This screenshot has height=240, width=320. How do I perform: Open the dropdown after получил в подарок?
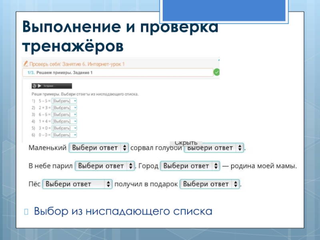210,184
